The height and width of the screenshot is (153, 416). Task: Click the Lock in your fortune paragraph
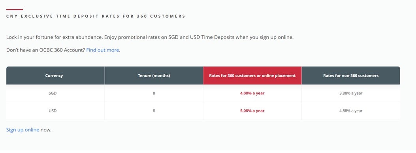point(150,37)
